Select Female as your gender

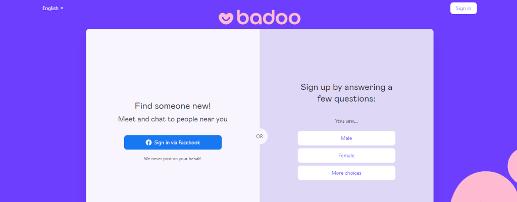pyautogui.click(x=346, y=156)
